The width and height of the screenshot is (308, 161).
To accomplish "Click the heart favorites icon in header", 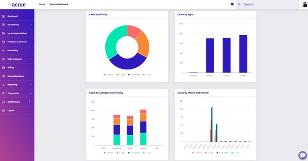I will 232,4.
